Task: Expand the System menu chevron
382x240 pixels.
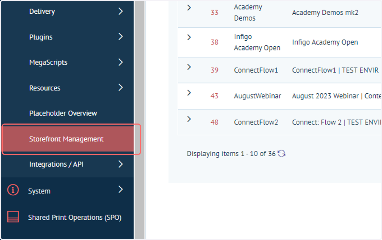Action: coord(120,190)
